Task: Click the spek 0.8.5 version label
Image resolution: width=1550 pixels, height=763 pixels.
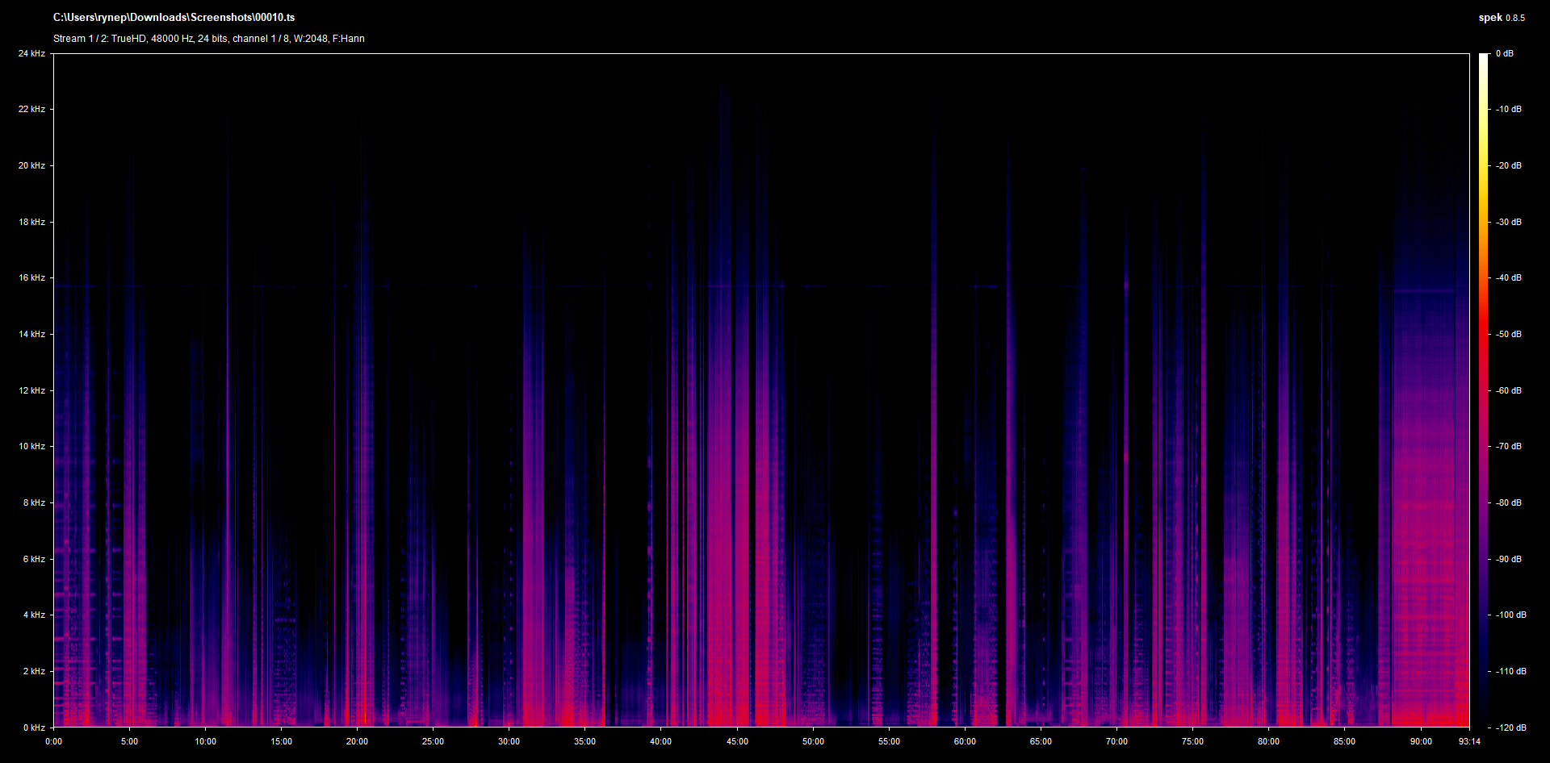Action: (1501, 17)
